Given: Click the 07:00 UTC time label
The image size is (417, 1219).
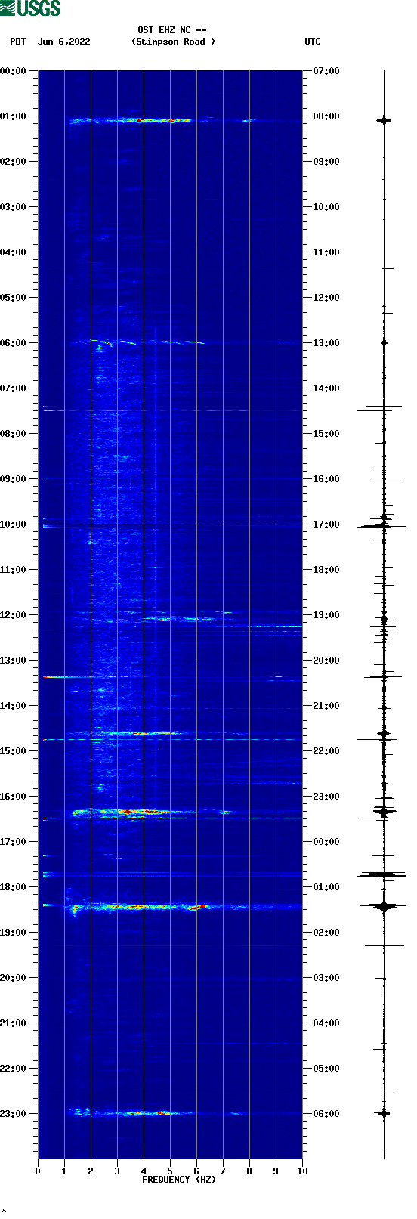Looking at the screenshot, I should click(326, 71).
